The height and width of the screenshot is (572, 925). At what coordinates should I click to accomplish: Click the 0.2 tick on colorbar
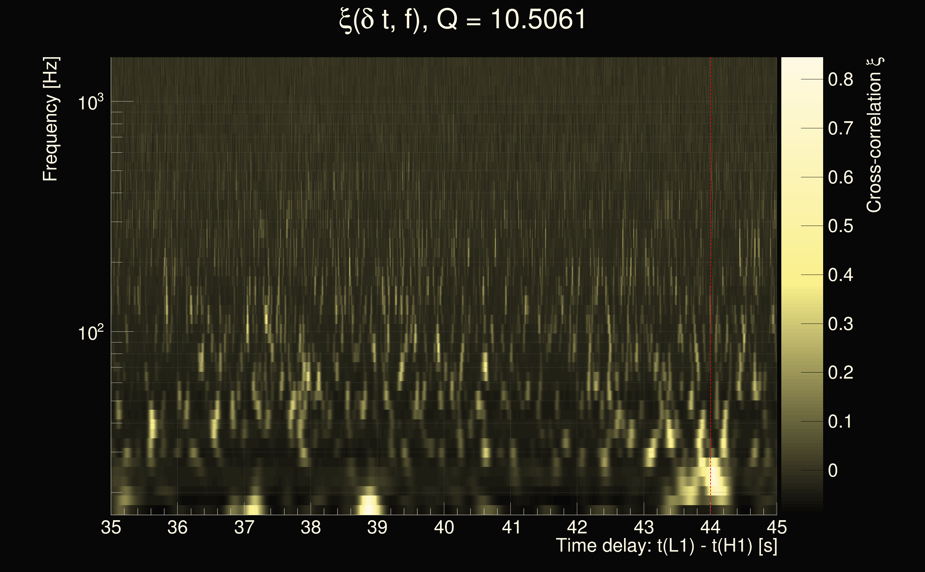(x=840, y=373)
